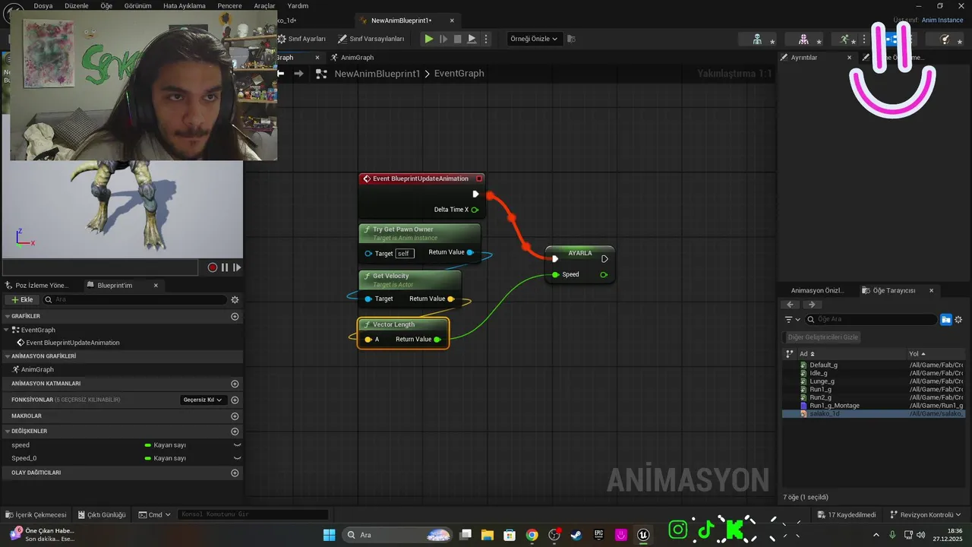Screen dimensions: 972x547
Task: Collapse the DEĞİŞKENLER section
Action: [6, 432]
